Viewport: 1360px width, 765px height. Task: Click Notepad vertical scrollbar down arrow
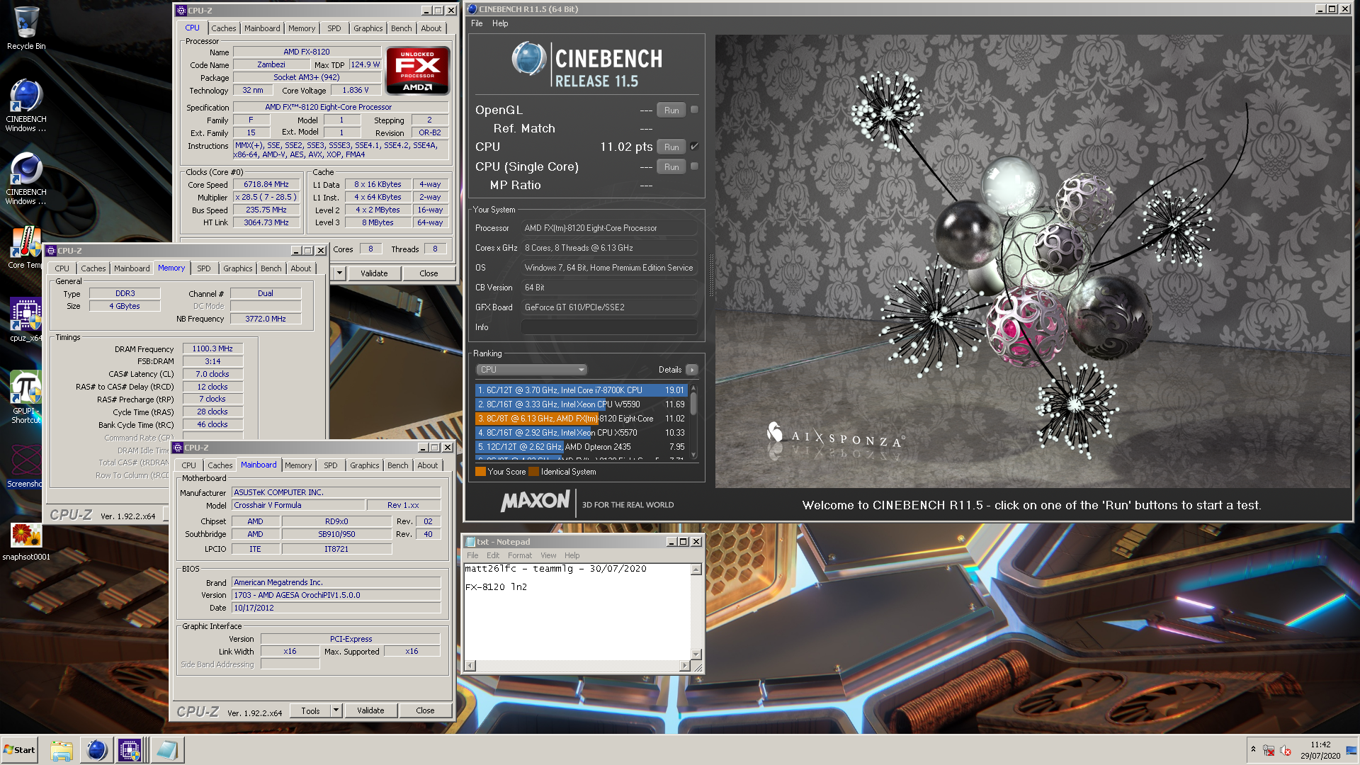click(696, 654)
